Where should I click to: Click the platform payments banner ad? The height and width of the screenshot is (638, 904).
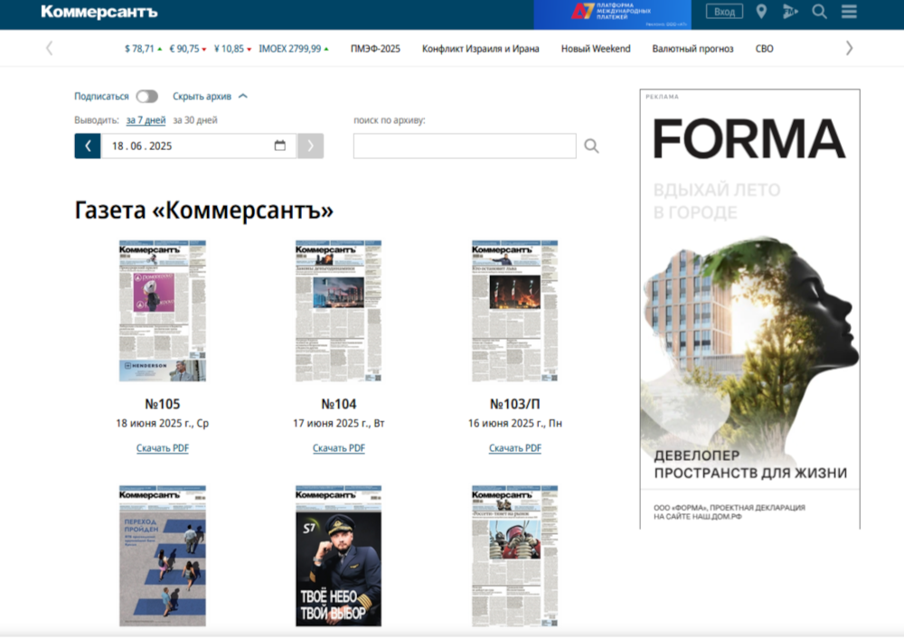[x=612, y=14]
